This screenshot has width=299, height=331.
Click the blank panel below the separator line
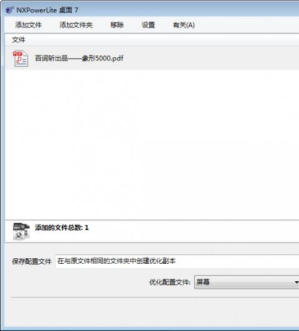tap(152, 312)
